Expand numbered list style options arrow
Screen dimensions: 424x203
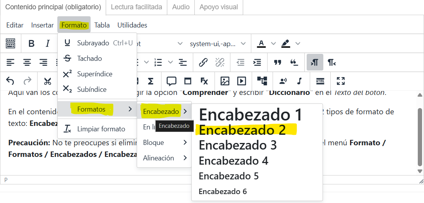pyautogui.click(x=170, y=62)
